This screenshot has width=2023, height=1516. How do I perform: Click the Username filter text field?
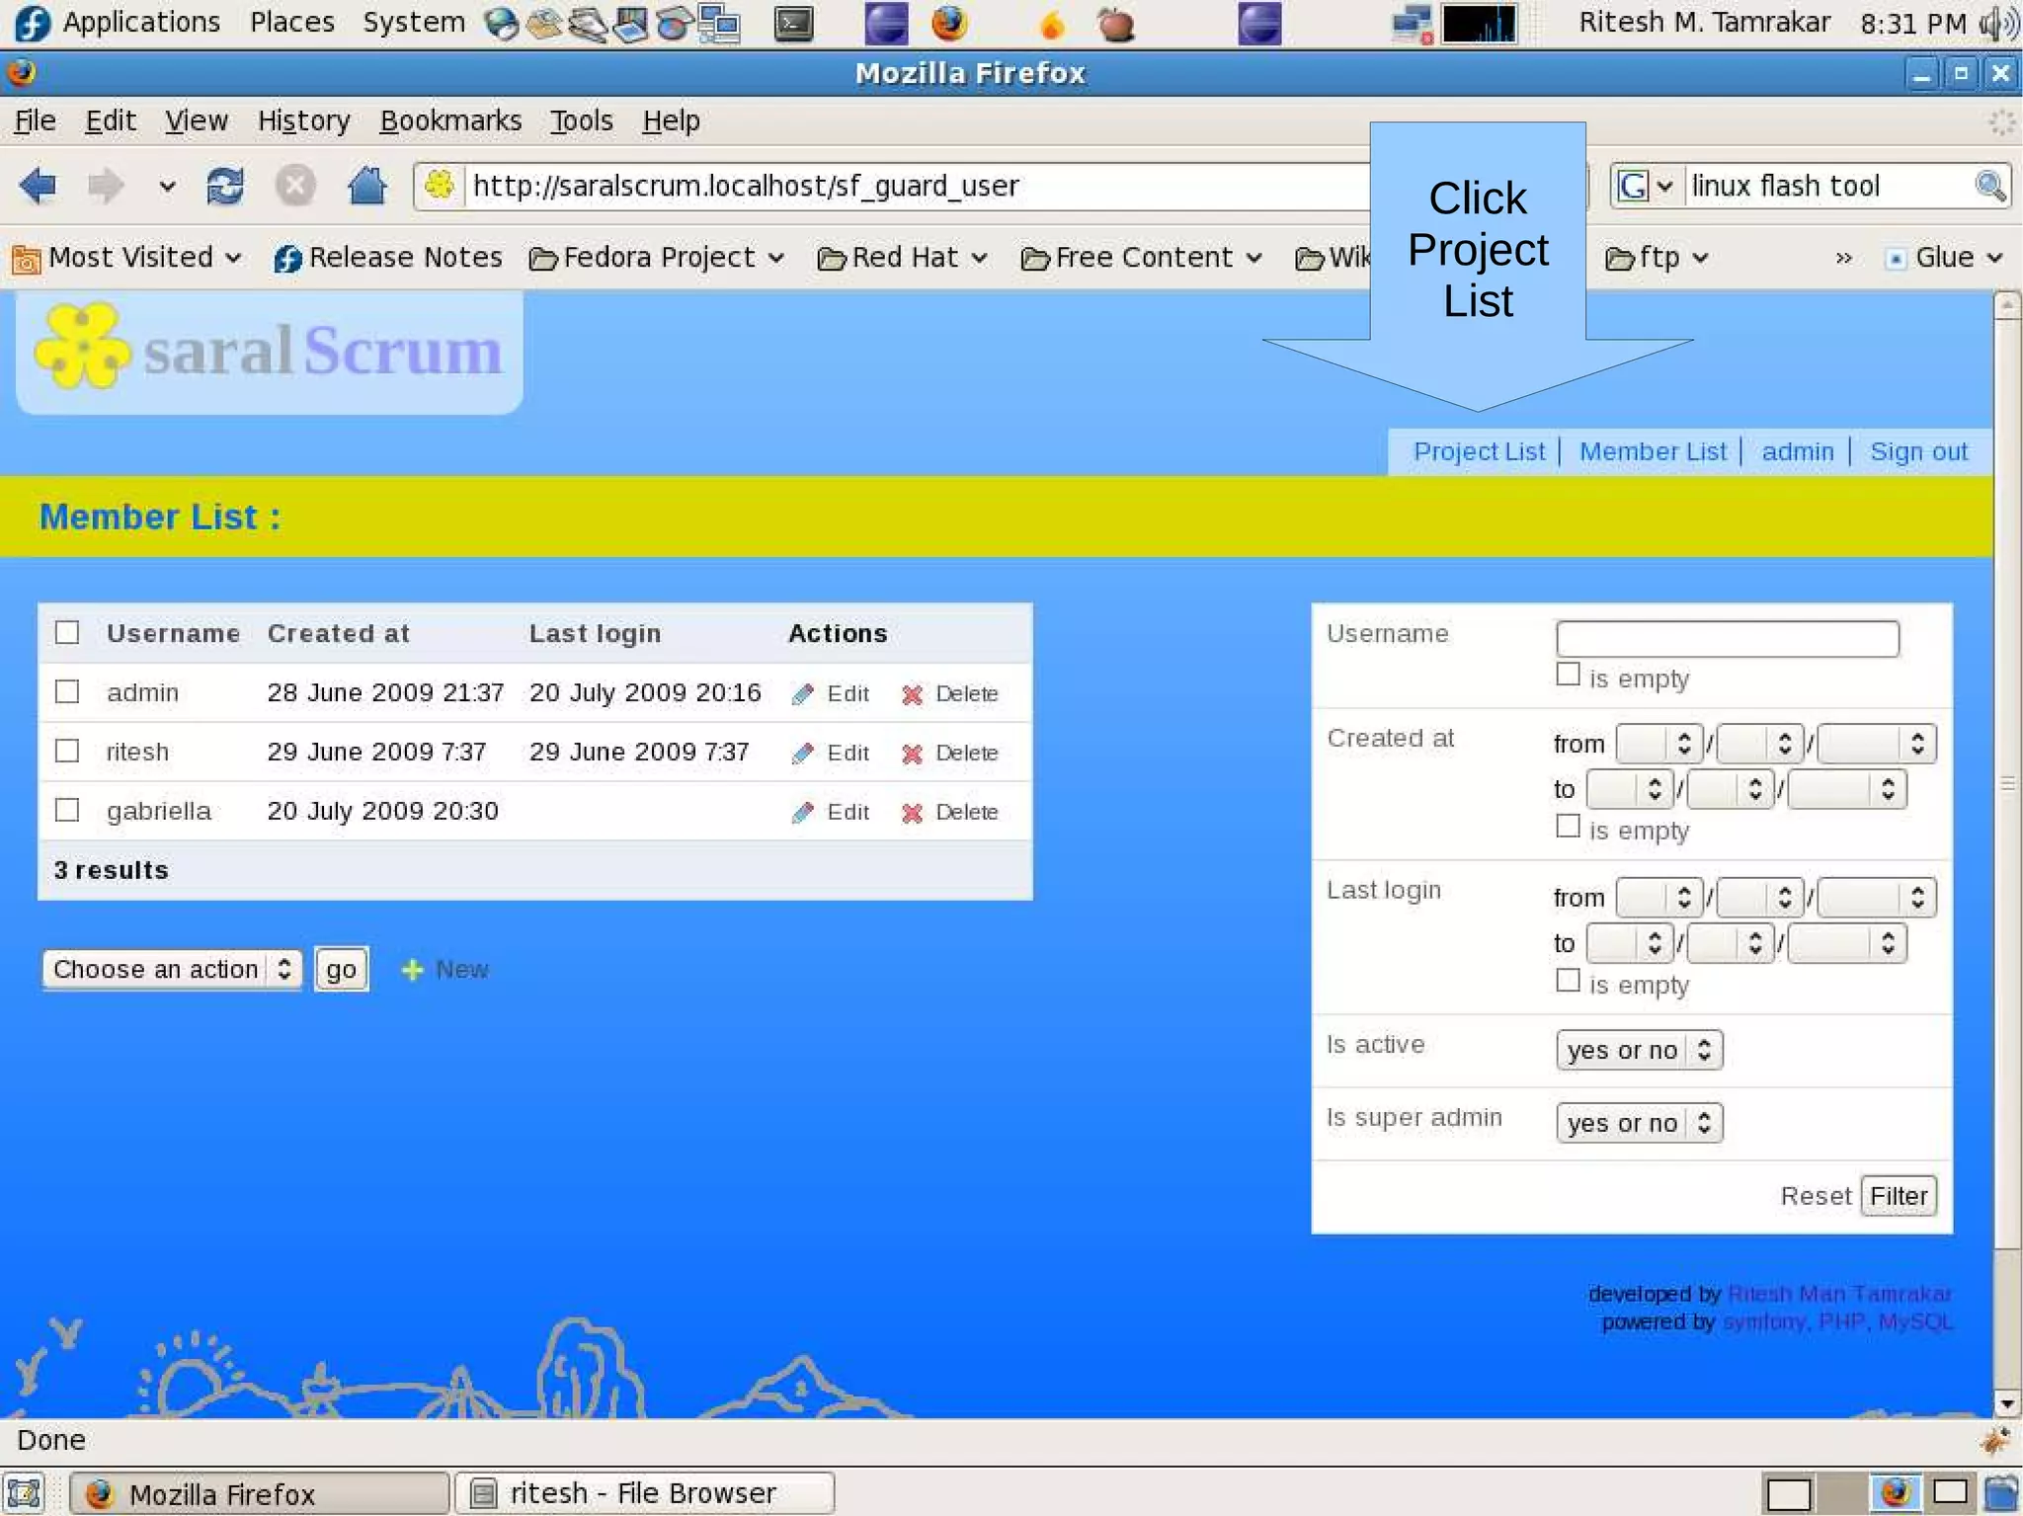tap(1727, 638)
